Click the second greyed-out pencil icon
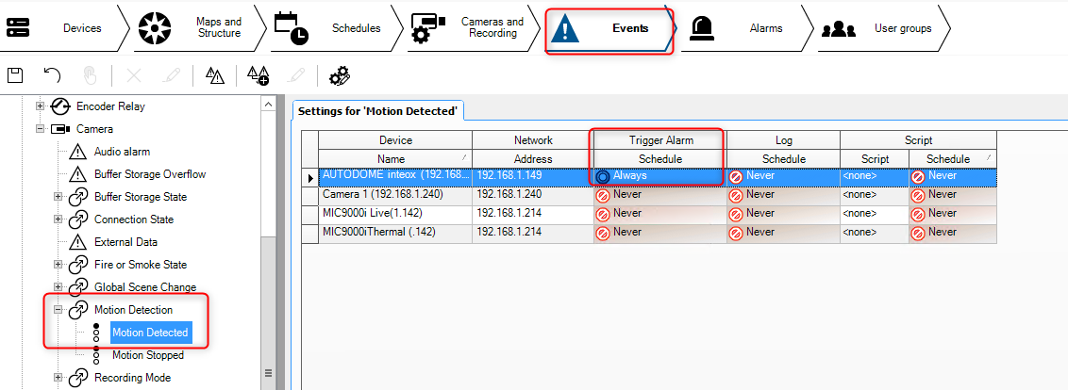 tap(295, 75)
